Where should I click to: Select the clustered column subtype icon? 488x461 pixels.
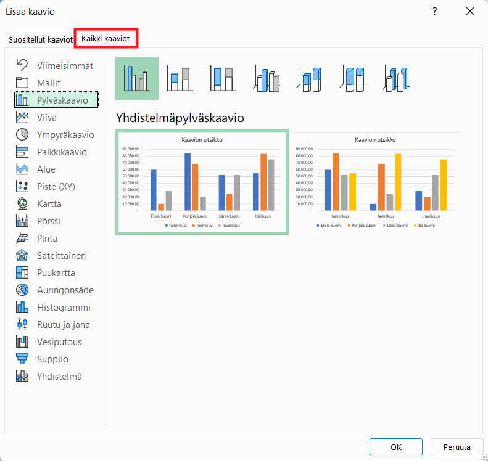point(136,78)
